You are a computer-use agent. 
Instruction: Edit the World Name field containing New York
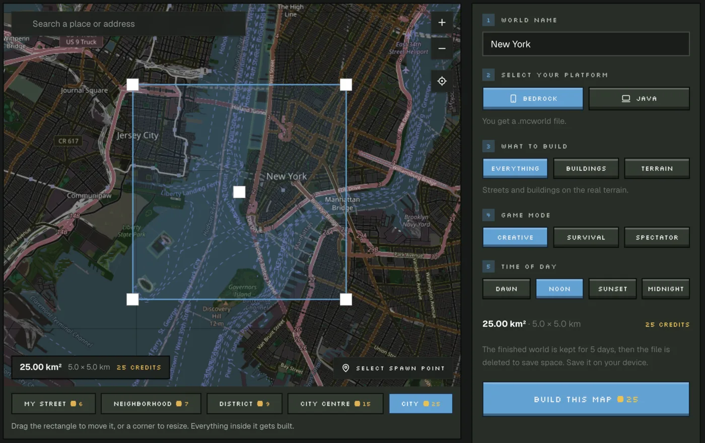click(586, 44)
